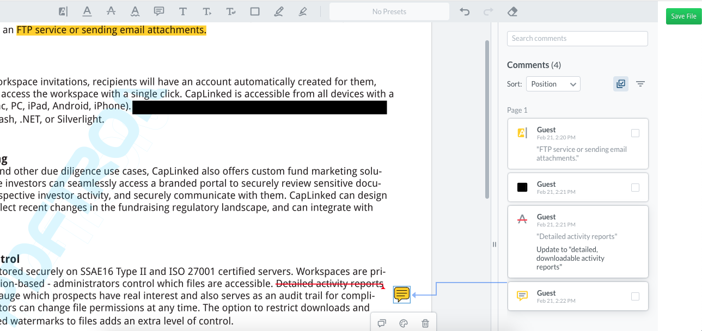The image size is (702, 331).
Task: Click the Save File button
Action: [683, 16]
